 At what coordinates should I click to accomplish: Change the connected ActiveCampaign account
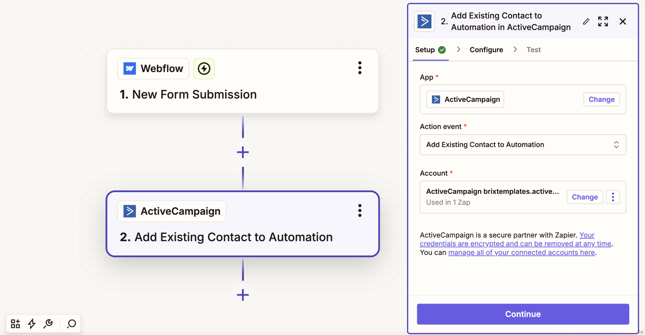point(585,197)
